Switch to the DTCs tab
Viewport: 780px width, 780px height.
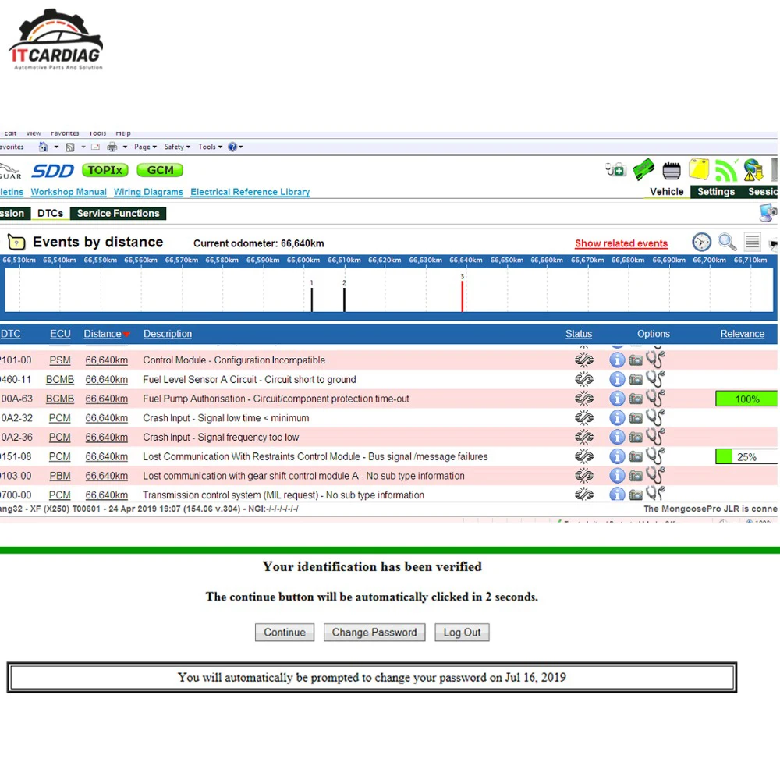click(50, 213)
